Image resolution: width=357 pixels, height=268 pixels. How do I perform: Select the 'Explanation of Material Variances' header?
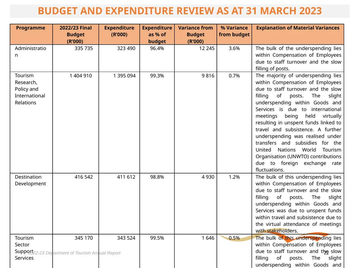298,28
